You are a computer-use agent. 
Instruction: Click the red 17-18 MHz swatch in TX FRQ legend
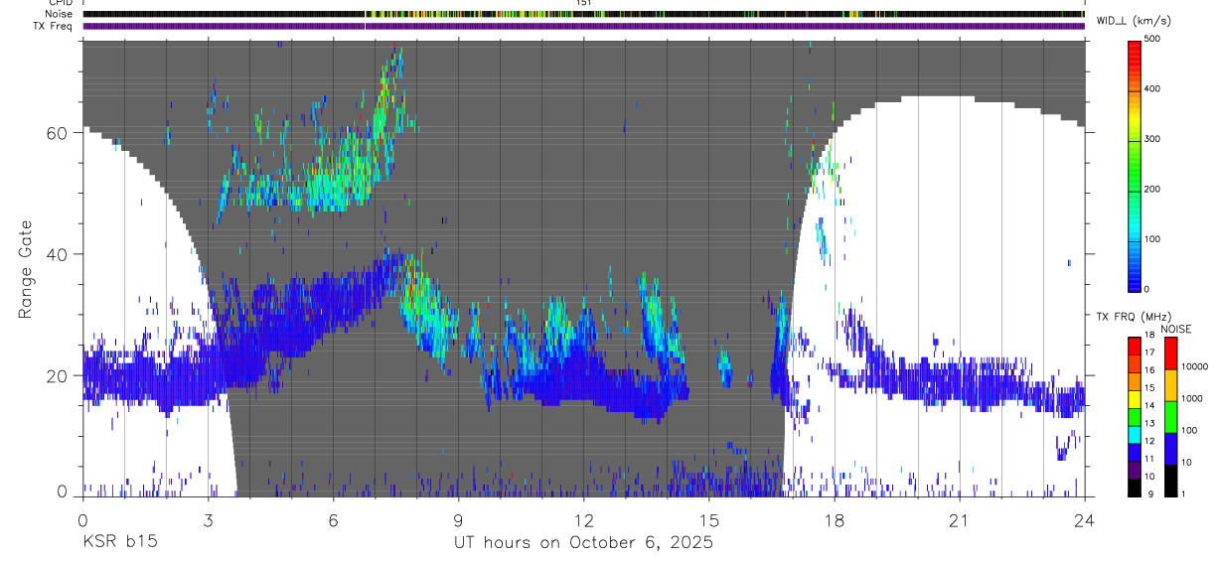[1134, 345]
